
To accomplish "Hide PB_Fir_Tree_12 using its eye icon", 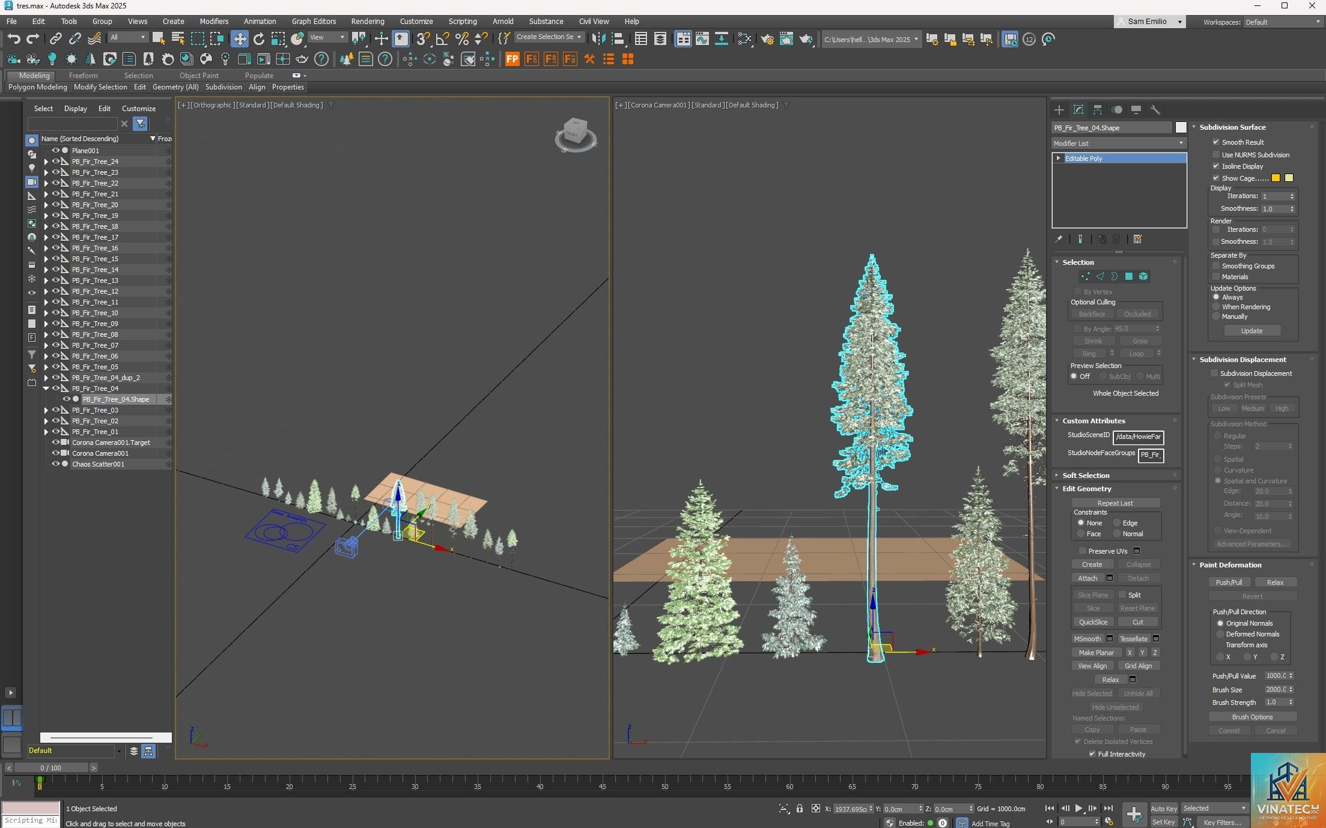I will tap(55, 291).
